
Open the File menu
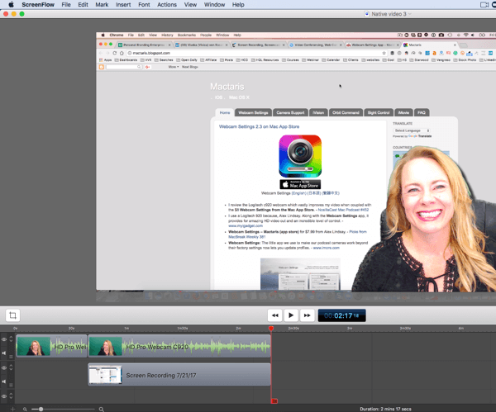[66, 5]
